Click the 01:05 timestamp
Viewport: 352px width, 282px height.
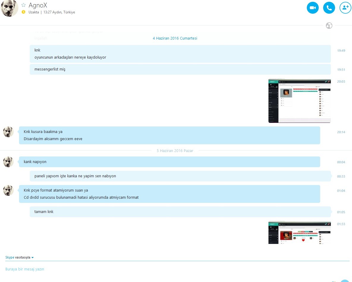[x=341, y=212]
